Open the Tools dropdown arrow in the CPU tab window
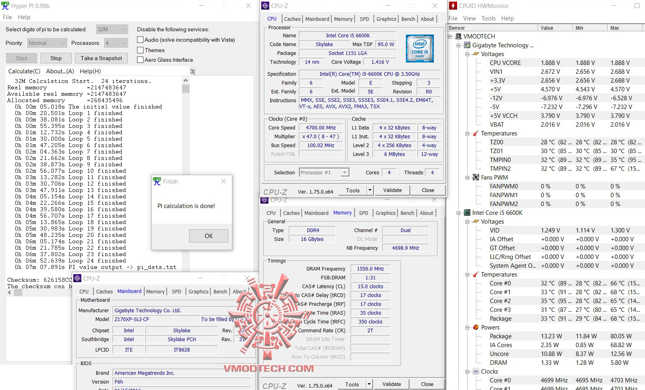 [370, 190]
